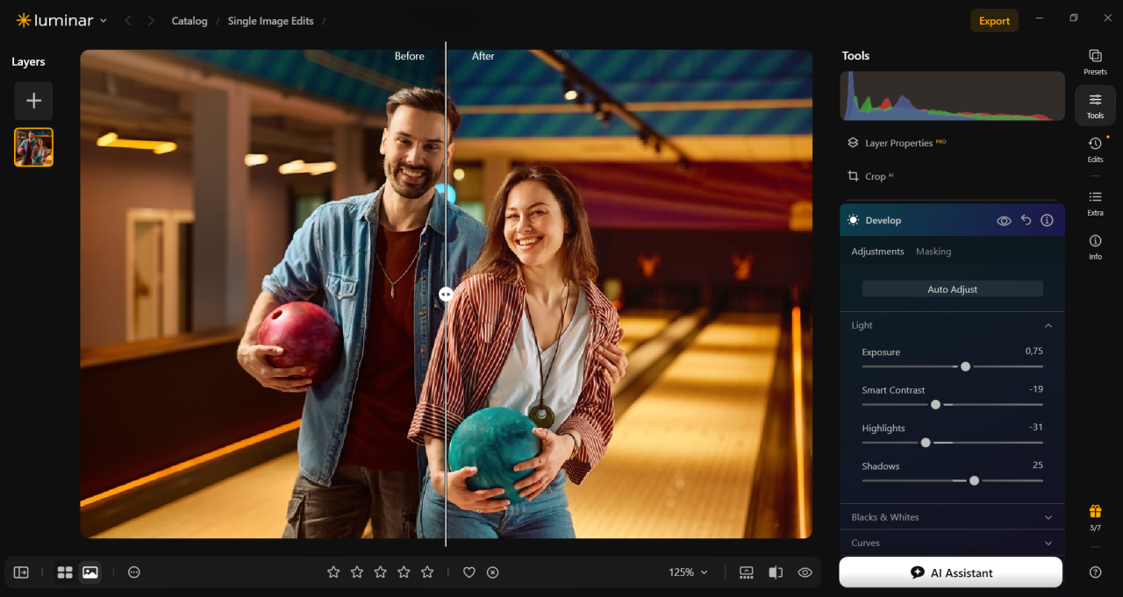Toggle quick preview eye in bottom bar
The width and height of the screenshot is (1123, 597).
click(x=805, y=572)
